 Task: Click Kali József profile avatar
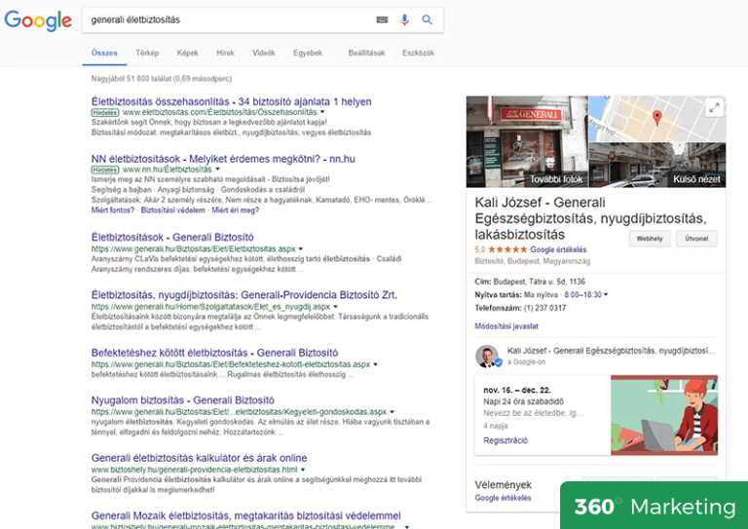pos(487,357)
